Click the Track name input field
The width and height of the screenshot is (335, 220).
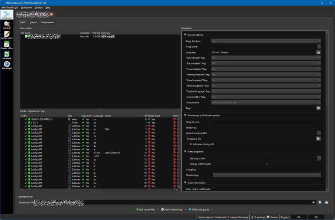(x=264, y=47)
